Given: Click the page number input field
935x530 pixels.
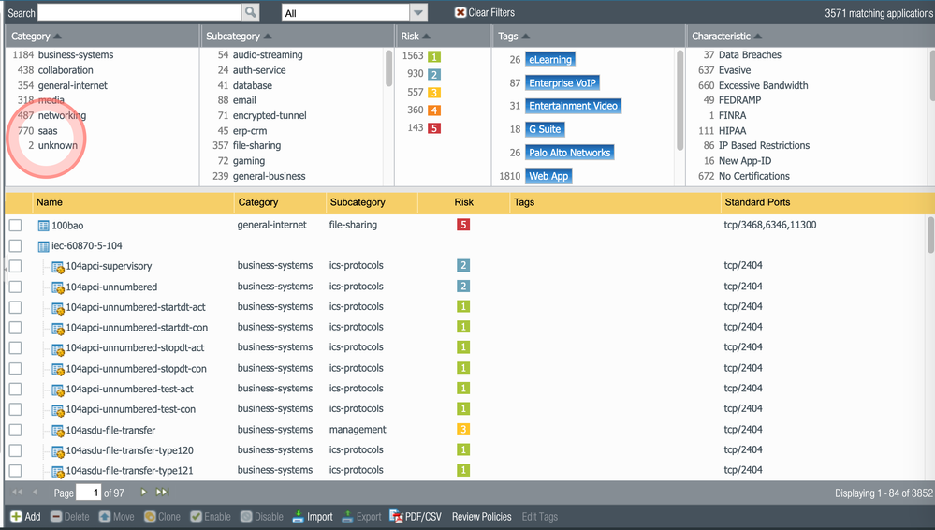Looking at the screenshot, I should (88, 493).
